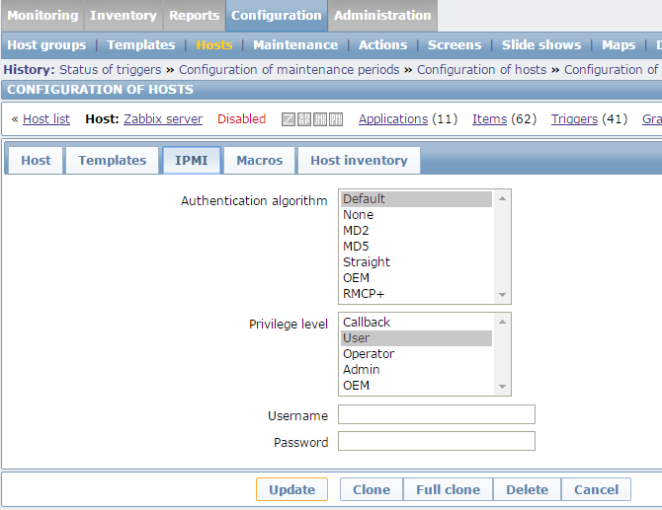
Task: Select Admin privilege level
Action: 416,370
